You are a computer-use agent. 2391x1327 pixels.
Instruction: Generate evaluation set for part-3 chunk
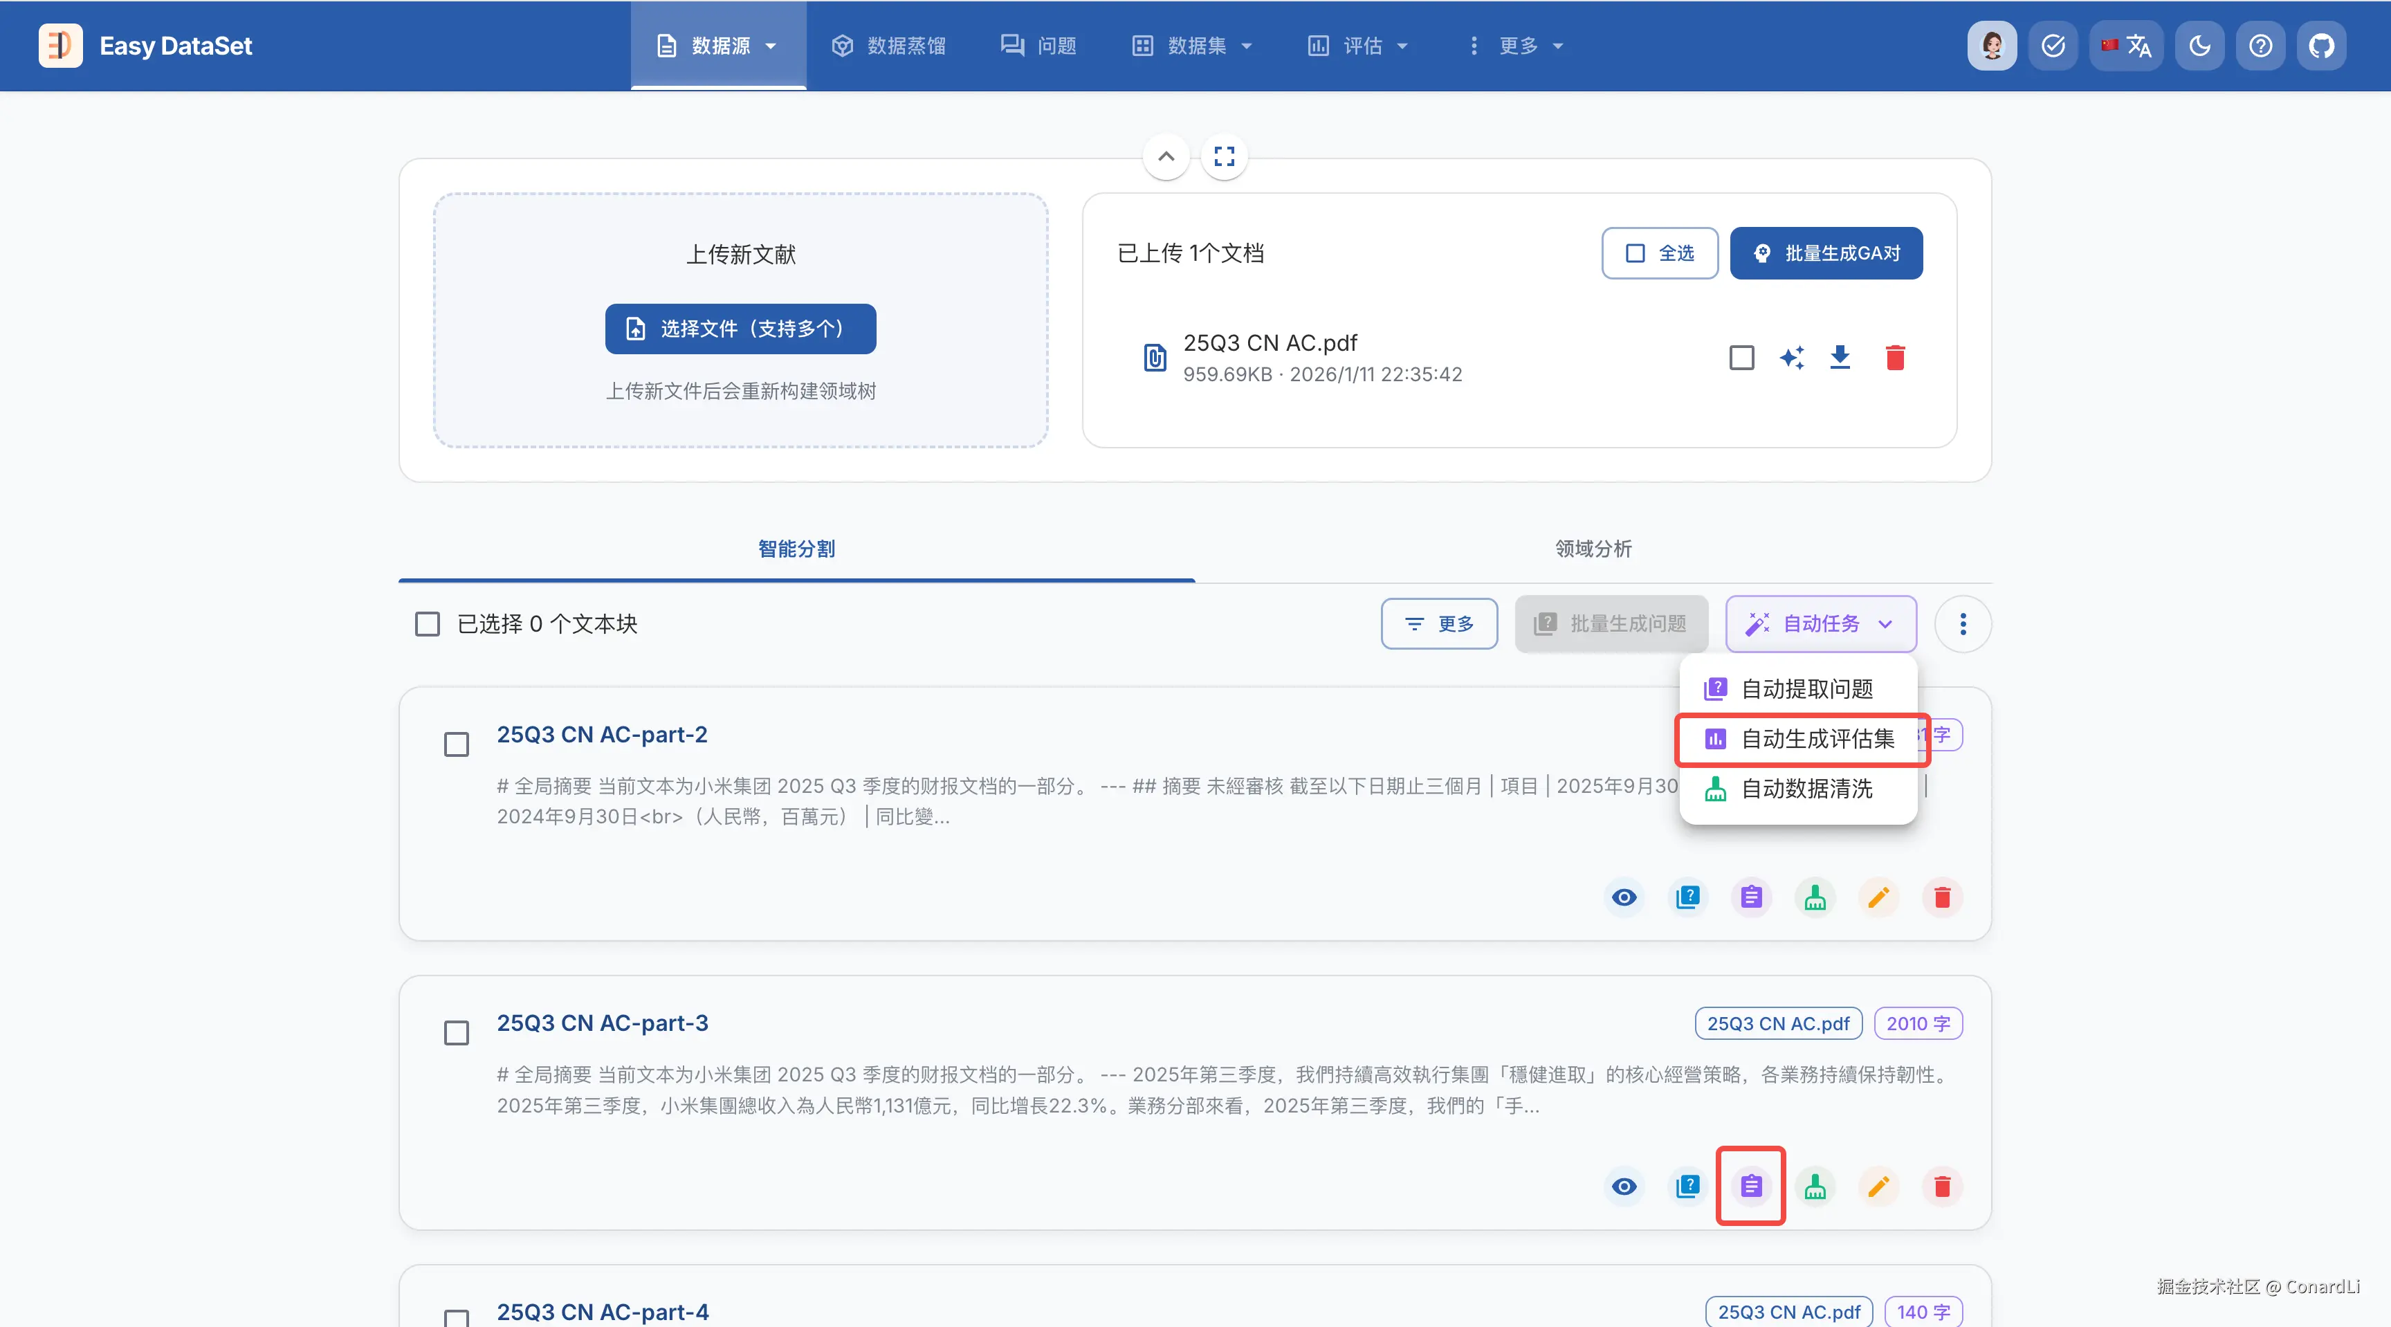click(x=1750, y=1186)
